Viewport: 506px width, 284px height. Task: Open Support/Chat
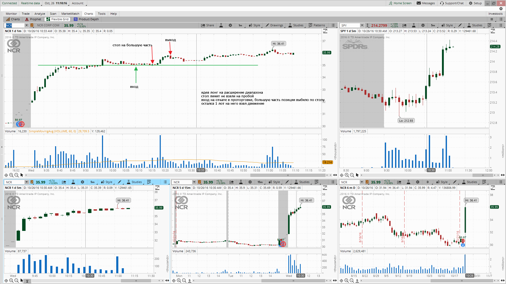pyautogui.click(x=452, y=3)
